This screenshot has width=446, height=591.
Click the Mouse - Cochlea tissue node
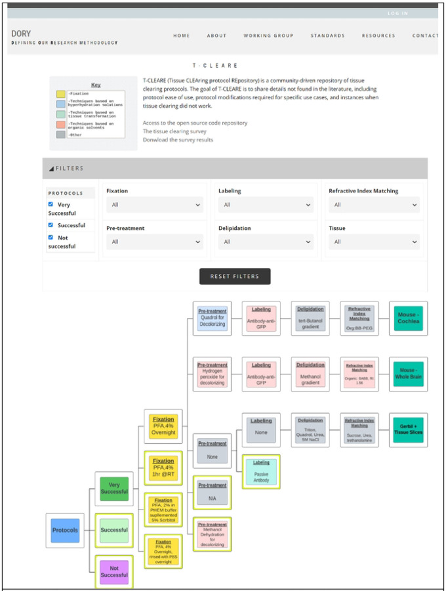(x=408, y=319)
